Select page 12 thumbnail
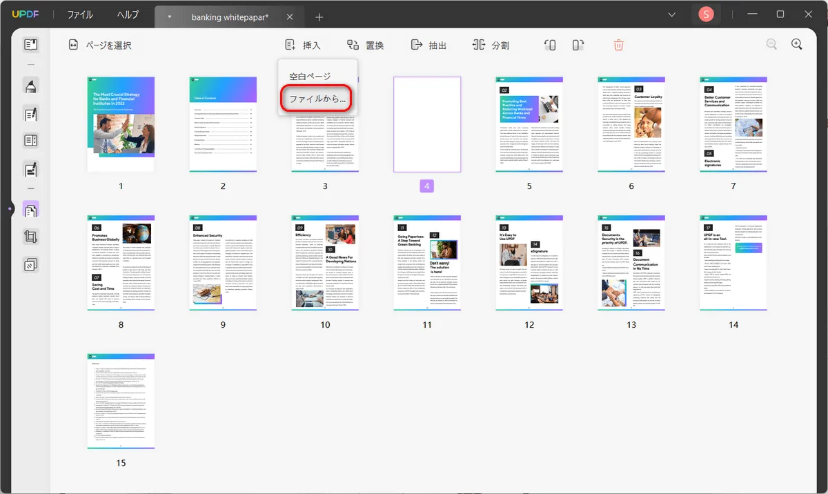 click(529, 263)
